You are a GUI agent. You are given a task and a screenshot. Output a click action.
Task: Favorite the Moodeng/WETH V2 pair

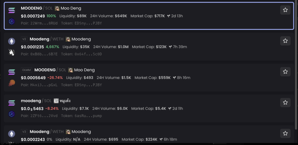pyautogui.click(x=285, y=41)
